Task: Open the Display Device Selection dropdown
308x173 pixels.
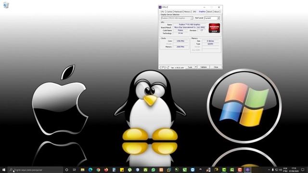Action: 177,18
